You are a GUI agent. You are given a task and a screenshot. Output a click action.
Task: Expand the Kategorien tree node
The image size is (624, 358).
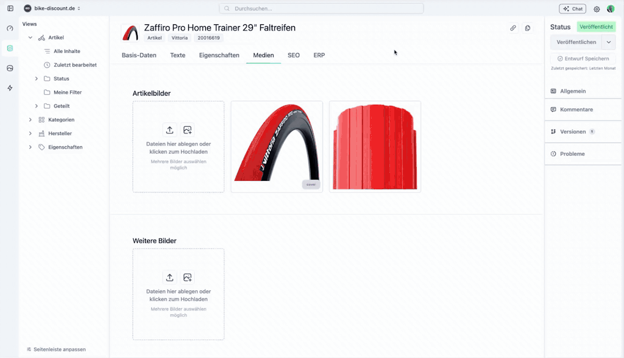click(30, 120)
